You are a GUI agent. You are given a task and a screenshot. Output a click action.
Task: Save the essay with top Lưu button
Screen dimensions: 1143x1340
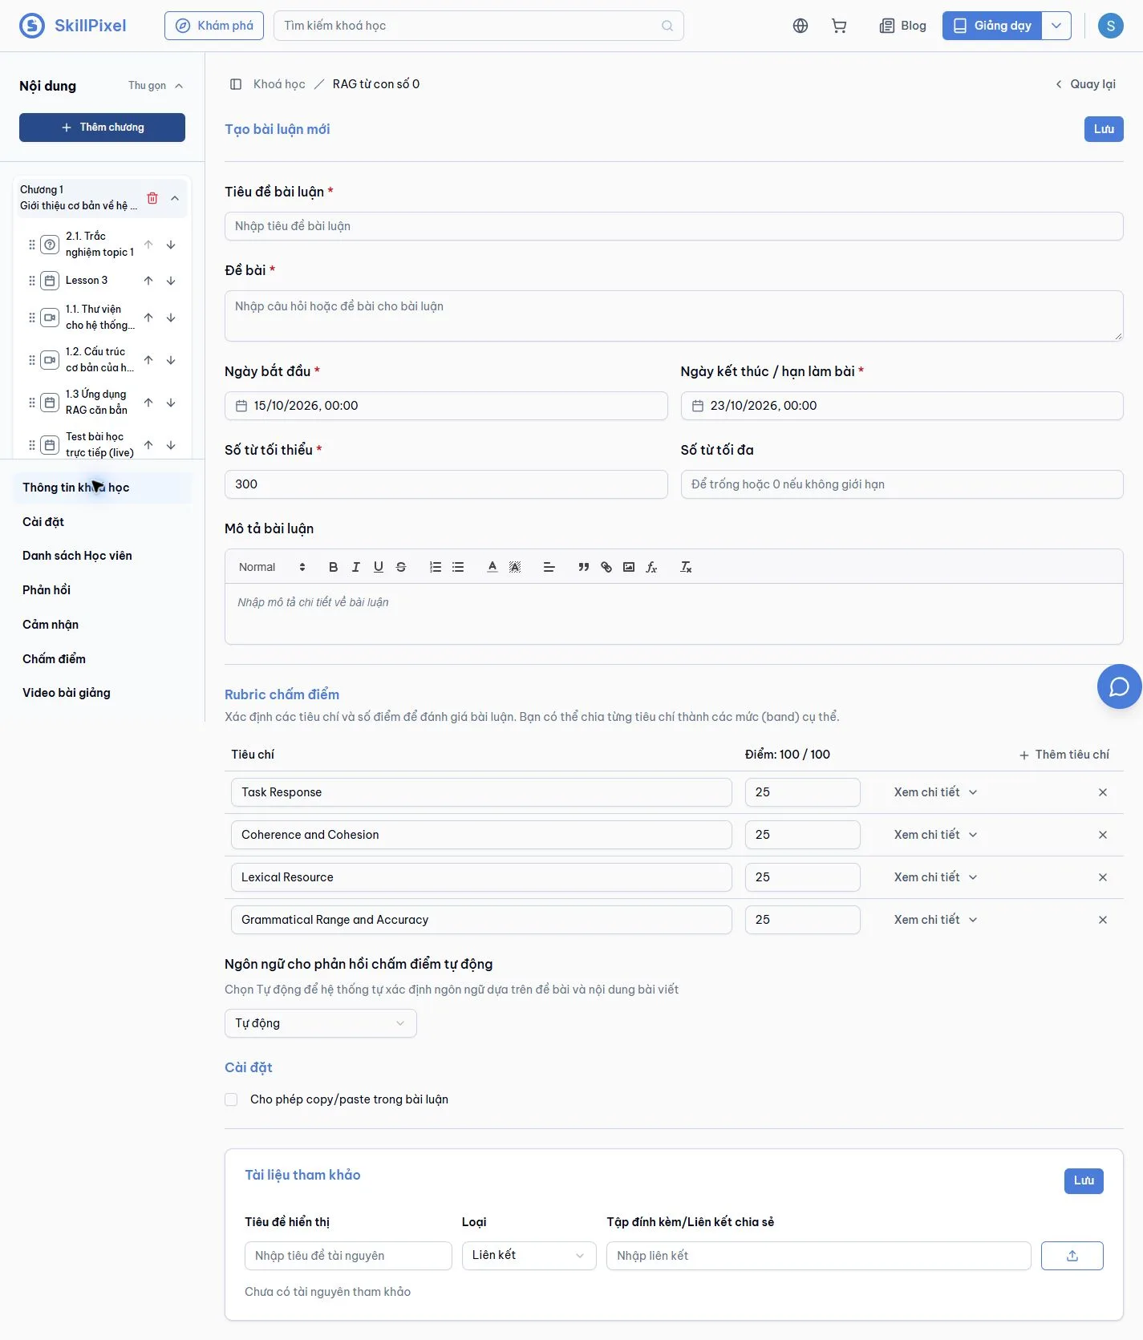(x=1104, y=129)
